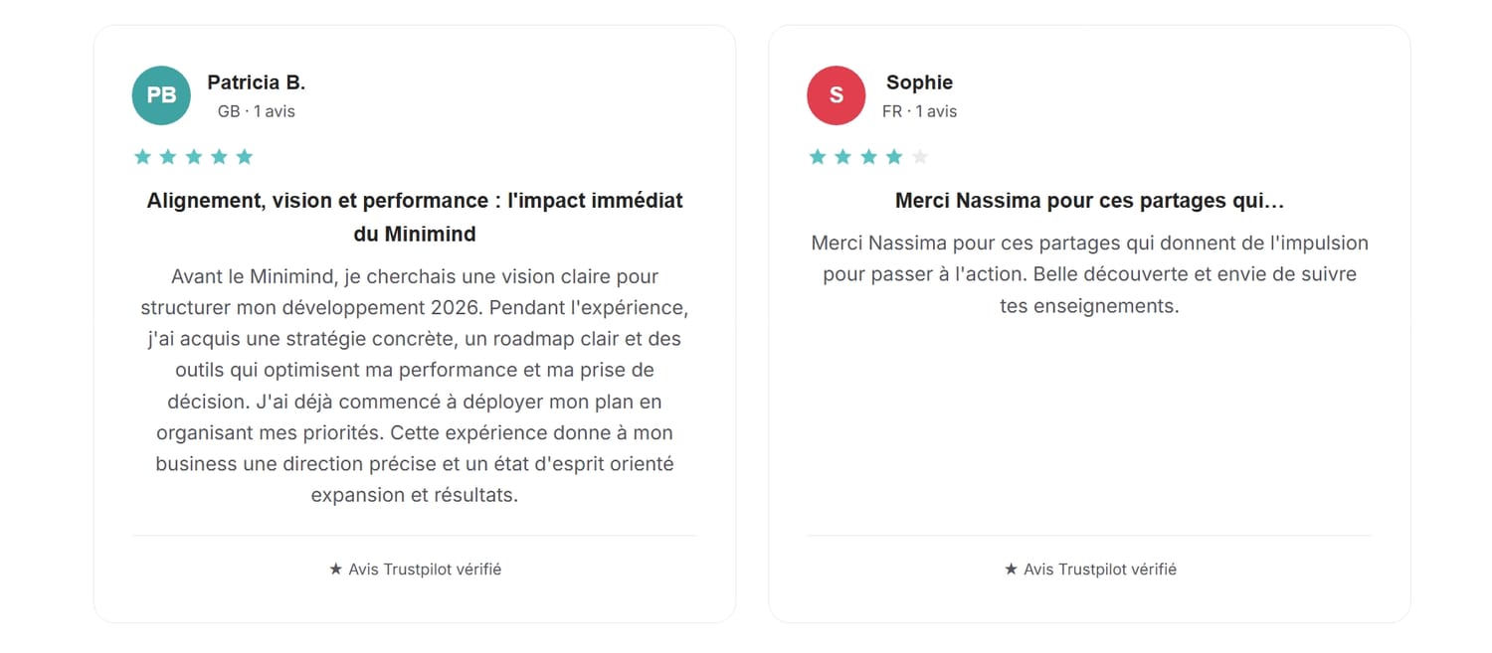1492x653 pixels.
Task: Click third star in Patricia's rating
Action: point(193,156)
